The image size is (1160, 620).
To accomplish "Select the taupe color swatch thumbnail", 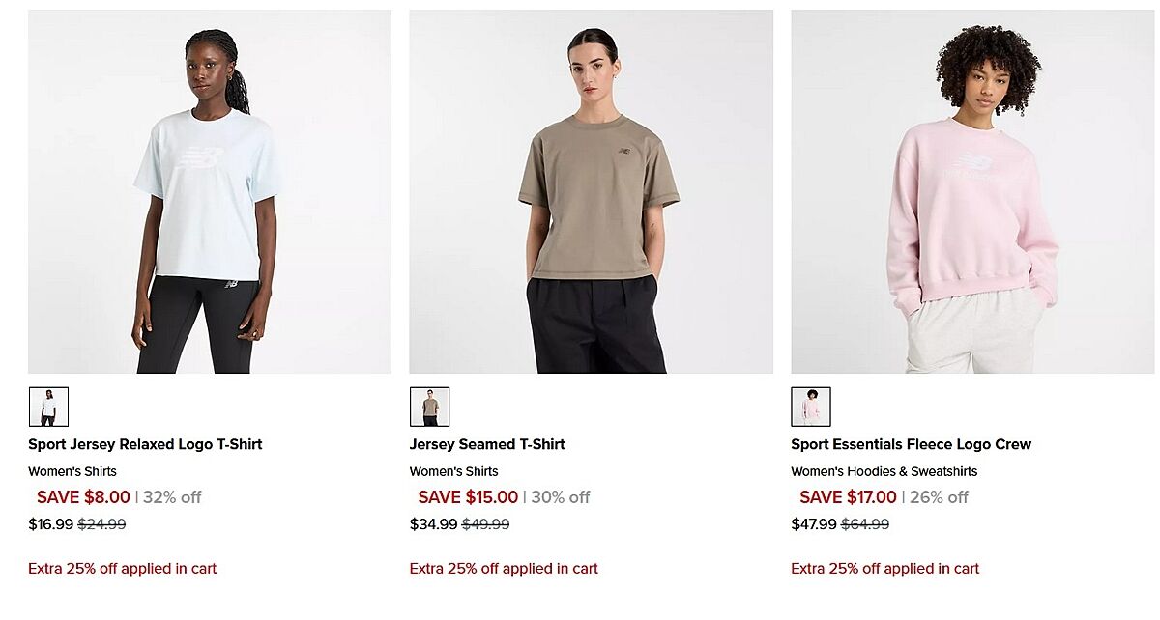I will [429, 407].
